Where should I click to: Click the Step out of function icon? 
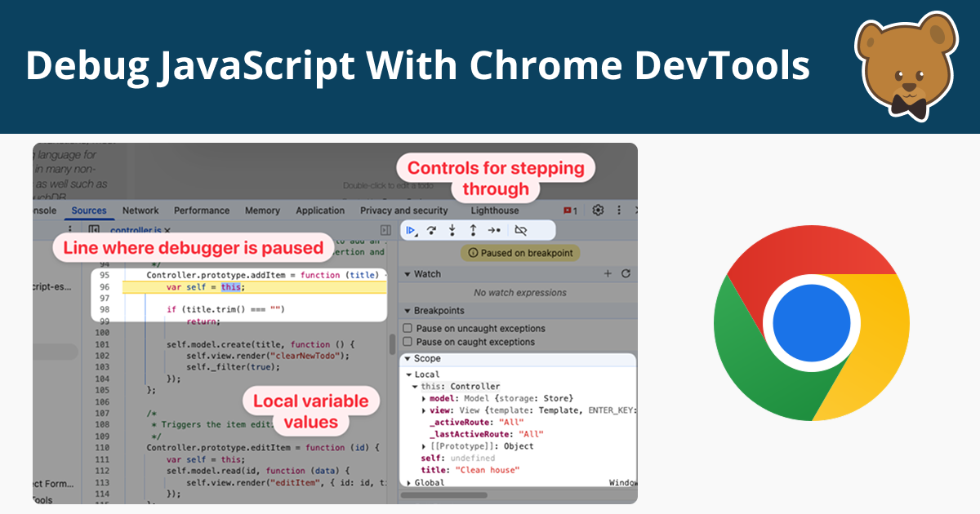(472, 231)
